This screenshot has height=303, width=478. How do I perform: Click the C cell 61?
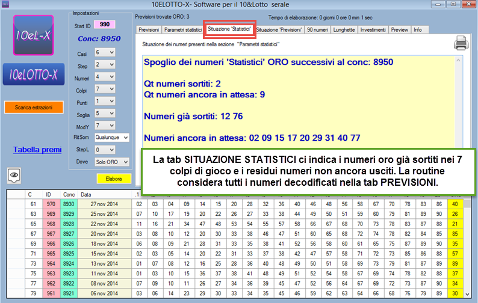(33, 204)
